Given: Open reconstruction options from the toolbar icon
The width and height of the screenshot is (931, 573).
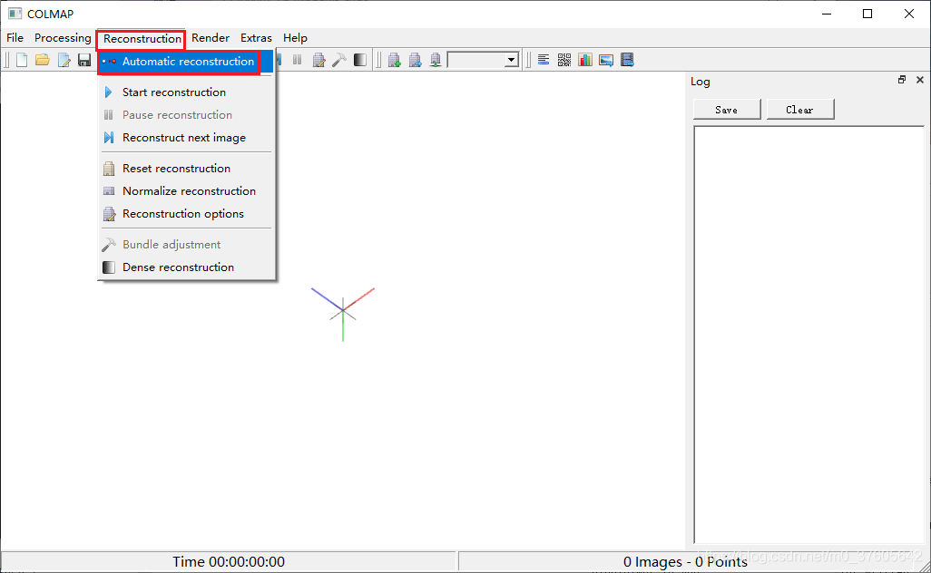Looking at the screenshot, I should click(318, 60).
